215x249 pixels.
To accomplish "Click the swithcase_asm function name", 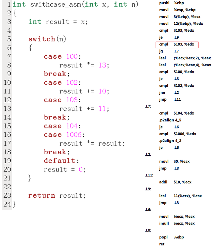I will (56, 4).
